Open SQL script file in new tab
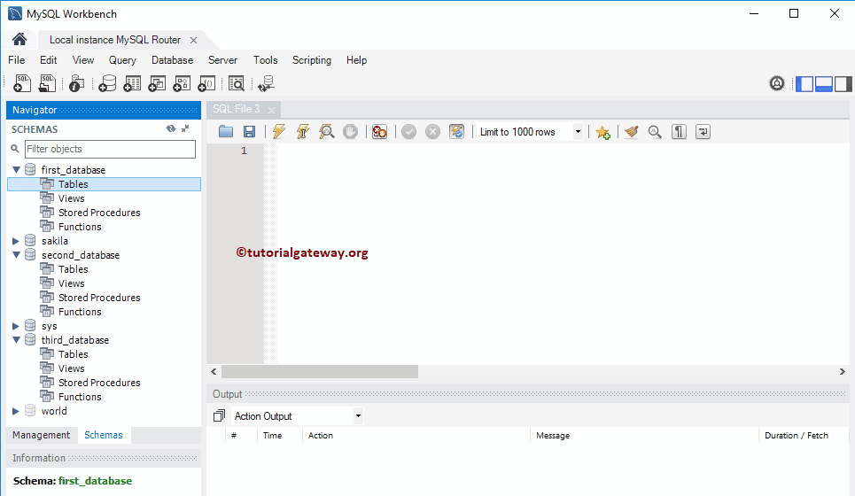 48,83
